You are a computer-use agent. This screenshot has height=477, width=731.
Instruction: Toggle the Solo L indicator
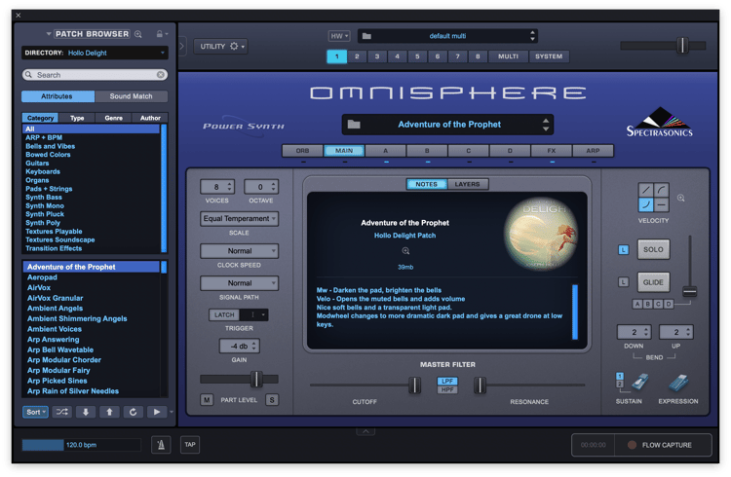click(624, 249)
